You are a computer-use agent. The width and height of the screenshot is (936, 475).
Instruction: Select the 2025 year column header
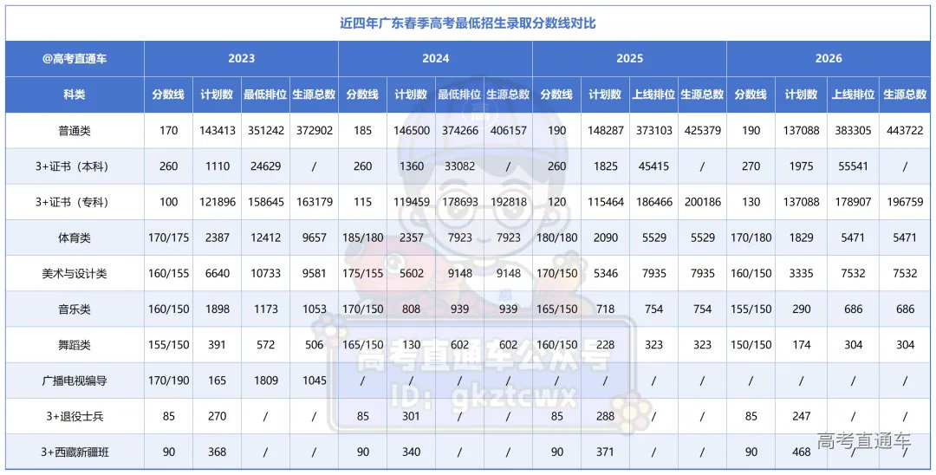(629, 59)
